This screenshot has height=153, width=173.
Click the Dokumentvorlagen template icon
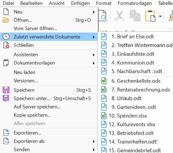6,63
